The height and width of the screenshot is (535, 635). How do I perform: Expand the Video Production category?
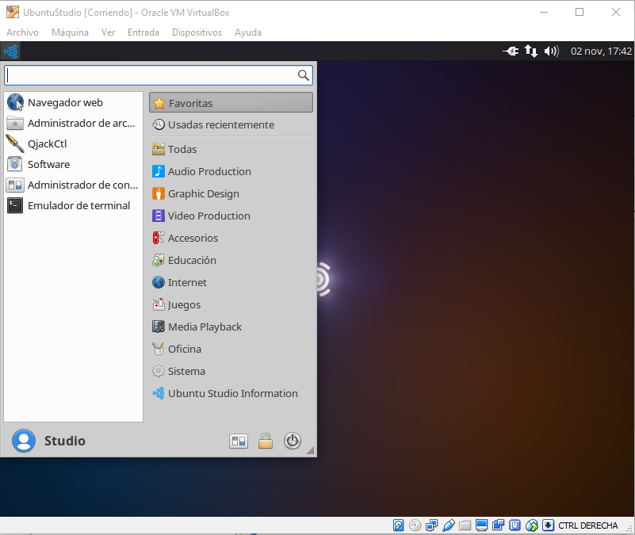click(208, 216)
